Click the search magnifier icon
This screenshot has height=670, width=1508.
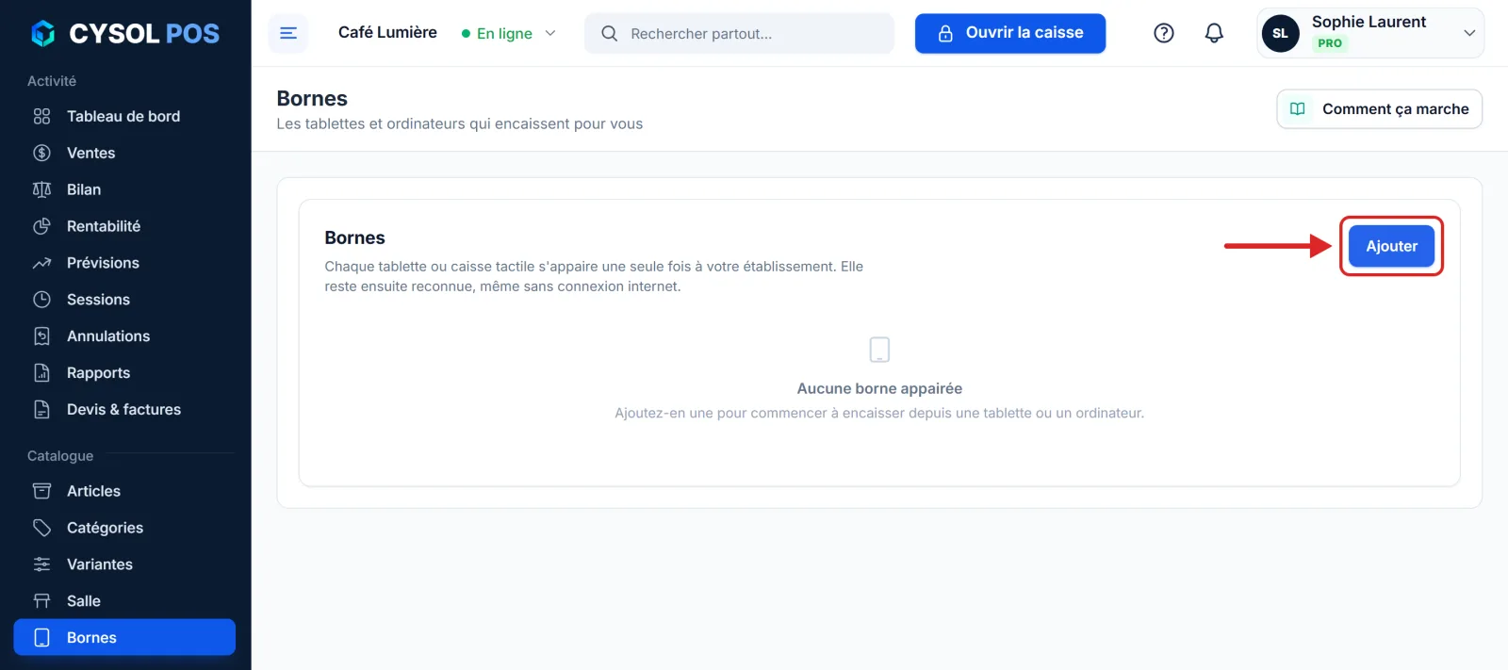(610, 34)
